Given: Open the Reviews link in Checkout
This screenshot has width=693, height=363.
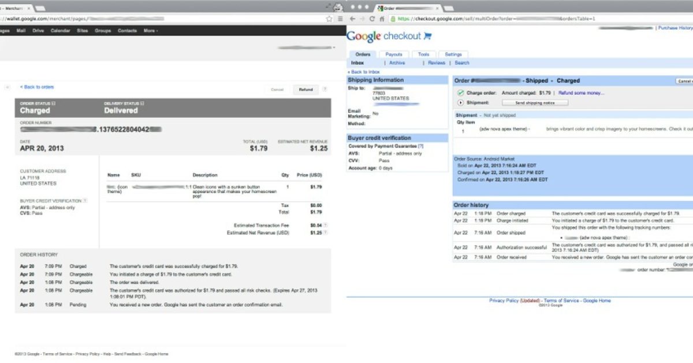Looking at the screenshot, I should pos(437,62).
